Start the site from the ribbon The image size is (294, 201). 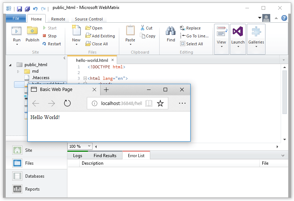(50, 28)
